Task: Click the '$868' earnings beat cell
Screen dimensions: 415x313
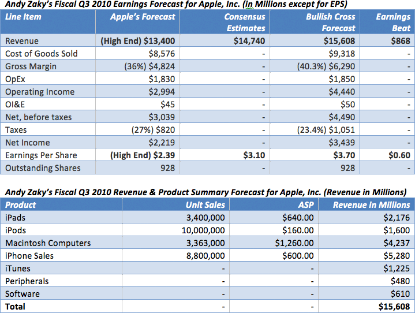Action: point(401,41)
